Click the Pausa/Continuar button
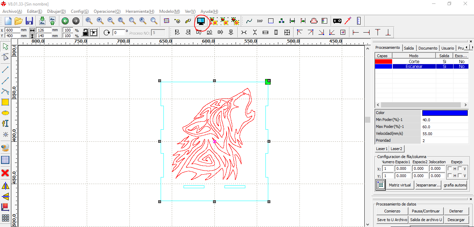Image resolution: width=474 pixels, height=227 pixels. tap(426, 211)
